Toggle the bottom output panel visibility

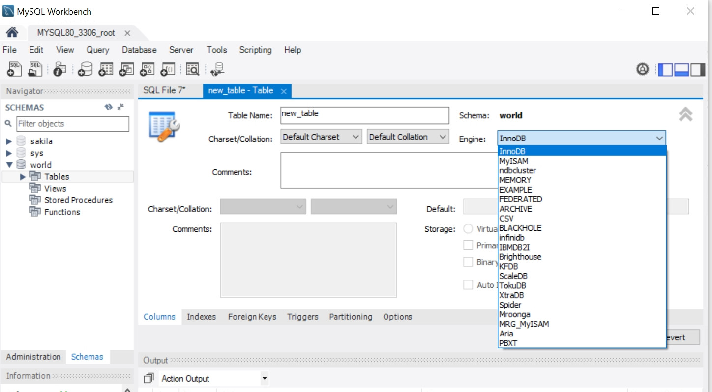click(x=682, y=70)
